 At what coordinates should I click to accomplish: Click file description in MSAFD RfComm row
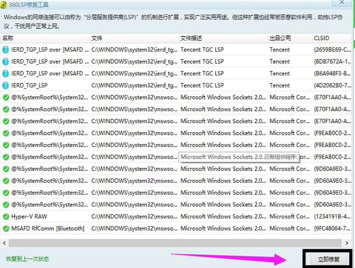223,228
